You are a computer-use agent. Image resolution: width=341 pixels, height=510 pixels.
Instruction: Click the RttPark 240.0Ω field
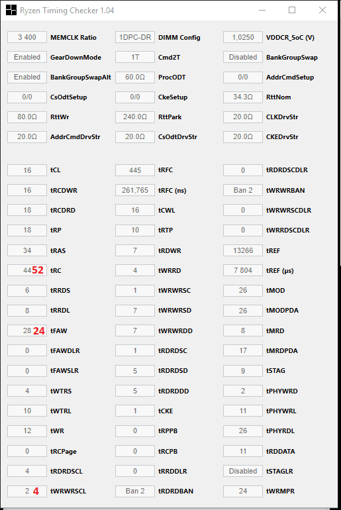pos(135,117)
